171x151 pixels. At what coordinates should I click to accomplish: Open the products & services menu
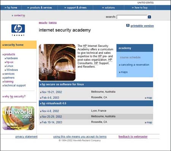(40, 8)
